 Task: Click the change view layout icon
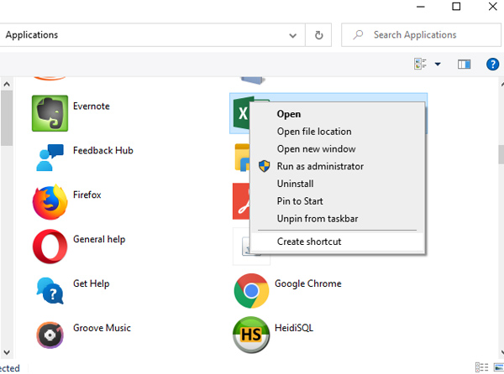420,64
